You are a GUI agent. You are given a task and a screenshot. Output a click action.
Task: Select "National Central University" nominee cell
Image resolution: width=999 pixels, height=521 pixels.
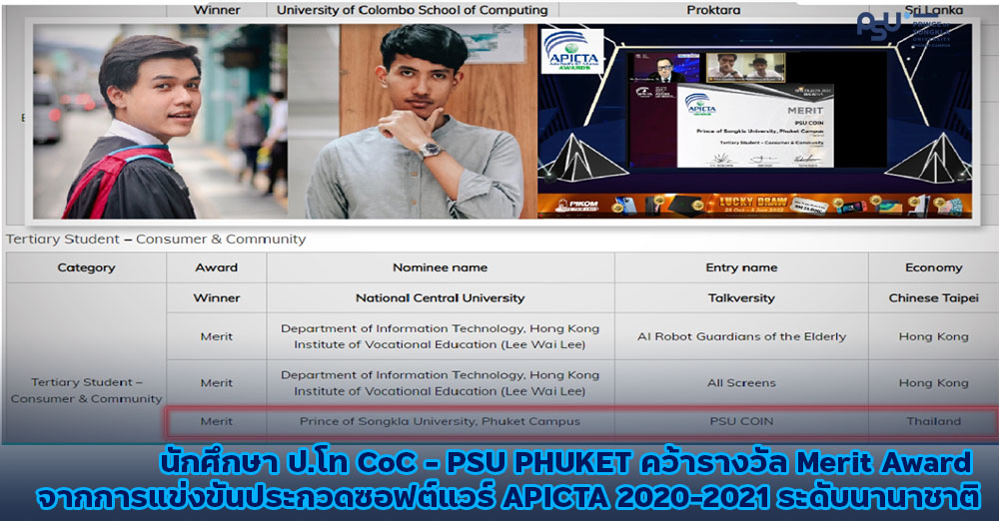pos(441,297)
